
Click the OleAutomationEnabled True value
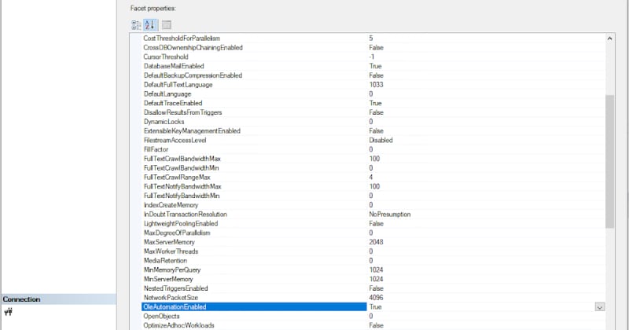click(x=376, y=306)
